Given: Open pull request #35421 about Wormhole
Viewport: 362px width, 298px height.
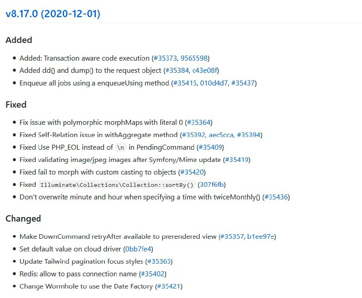Looking at the screenshot, I should (168, 286).
